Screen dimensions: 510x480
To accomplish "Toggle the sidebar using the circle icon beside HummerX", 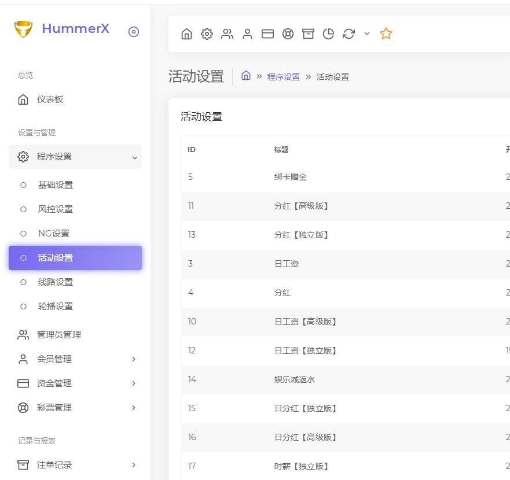I will pos(134,32).
